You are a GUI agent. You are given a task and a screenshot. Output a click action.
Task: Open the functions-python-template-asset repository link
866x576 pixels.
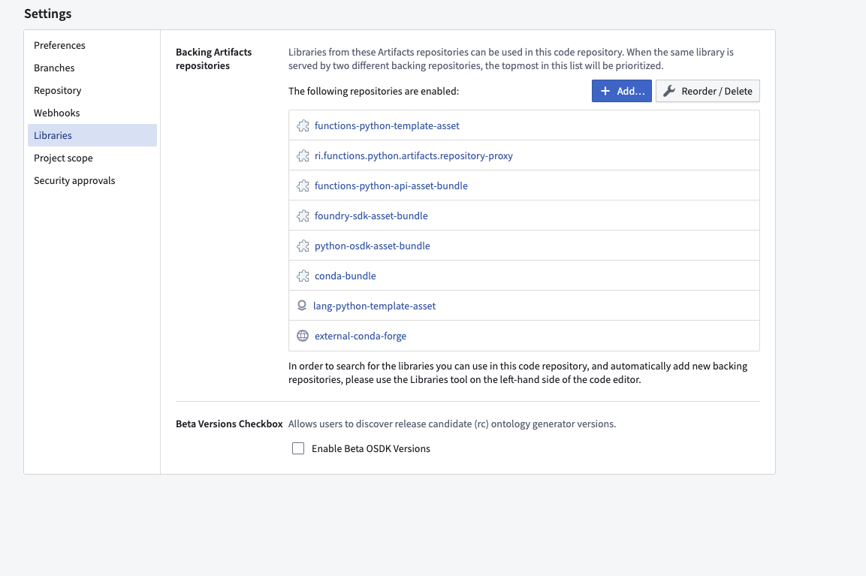click(387, 126)
